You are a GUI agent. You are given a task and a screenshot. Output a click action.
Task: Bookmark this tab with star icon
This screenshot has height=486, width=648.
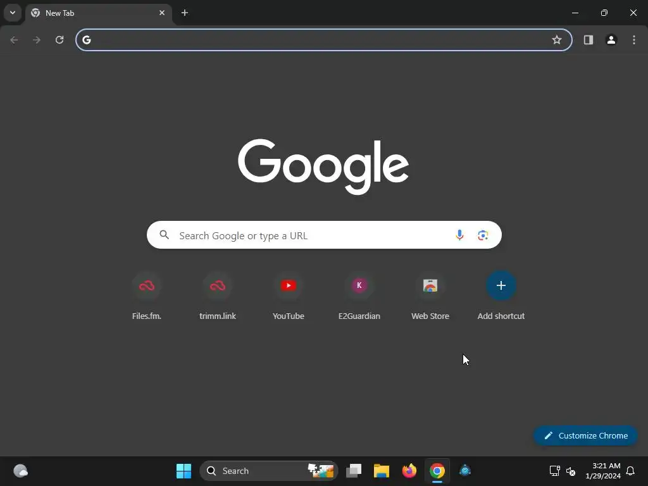coord(557,40)
